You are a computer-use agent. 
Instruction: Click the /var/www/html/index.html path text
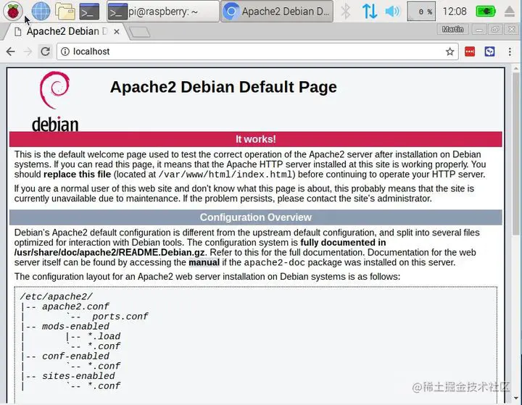point(225,175)
